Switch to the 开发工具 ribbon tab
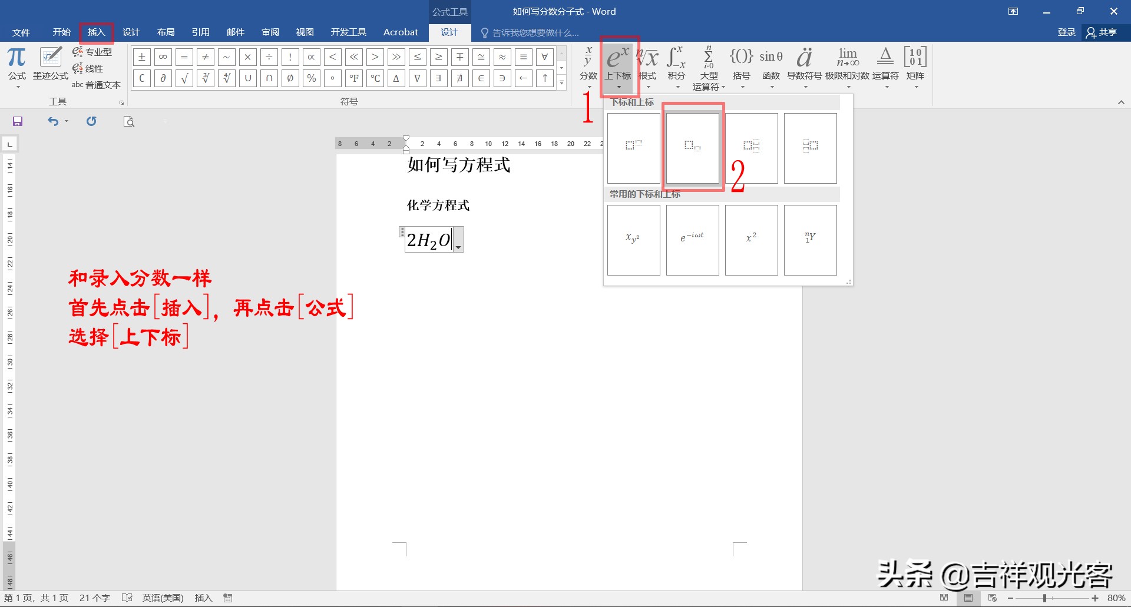 (348, 32)
